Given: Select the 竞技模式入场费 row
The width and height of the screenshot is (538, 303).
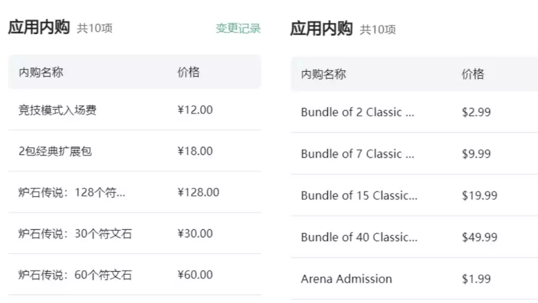Looking at the screenshot, I should (134, 110).
